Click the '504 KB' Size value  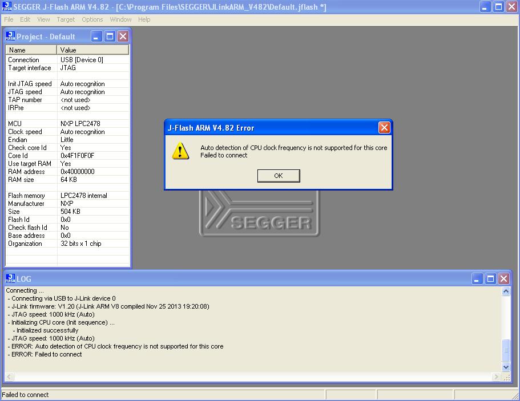click(70, 212)
